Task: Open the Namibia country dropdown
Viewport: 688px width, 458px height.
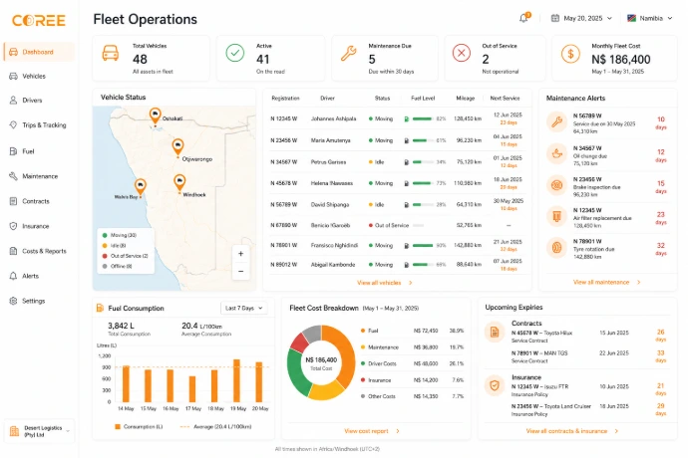Action: click(650, 18)
